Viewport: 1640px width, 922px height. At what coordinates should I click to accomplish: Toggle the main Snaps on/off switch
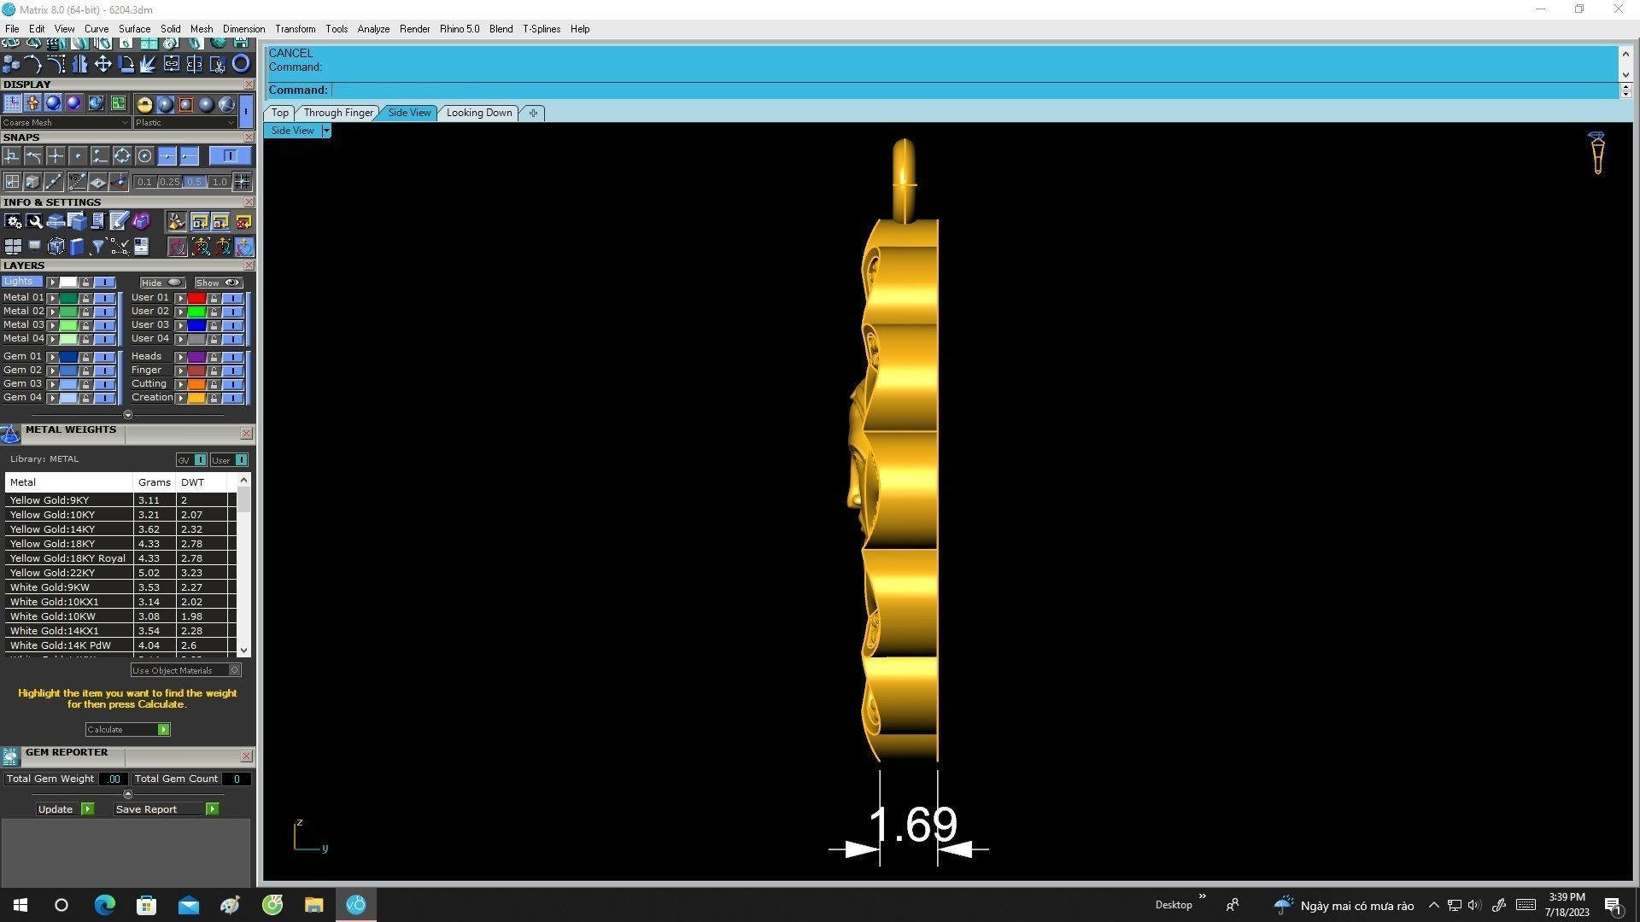(230, 155)
